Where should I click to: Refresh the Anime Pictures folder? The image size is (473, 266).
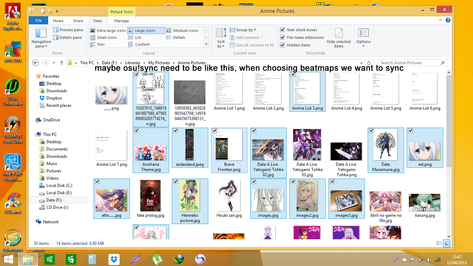click(369, 63)
